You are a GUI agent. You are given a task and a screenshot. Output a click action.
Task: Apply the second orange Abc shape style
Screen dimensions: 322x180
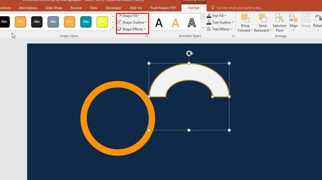[x=70, y=22]
